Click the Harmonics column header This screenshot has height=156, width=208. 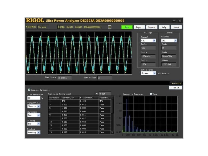pyautogui.click(x=54, y=98)
